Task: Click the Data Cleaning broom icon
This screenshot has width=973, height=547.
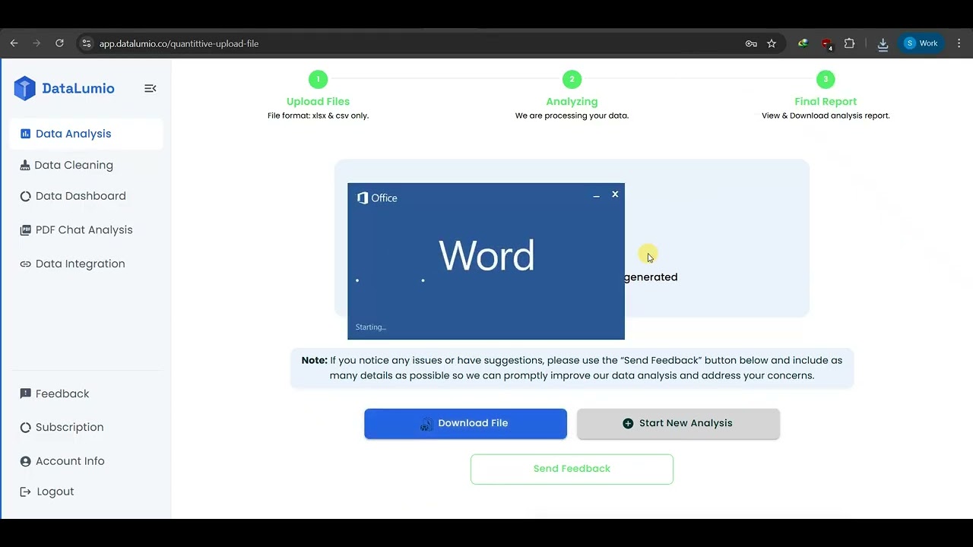Action: tap(25, 165)
